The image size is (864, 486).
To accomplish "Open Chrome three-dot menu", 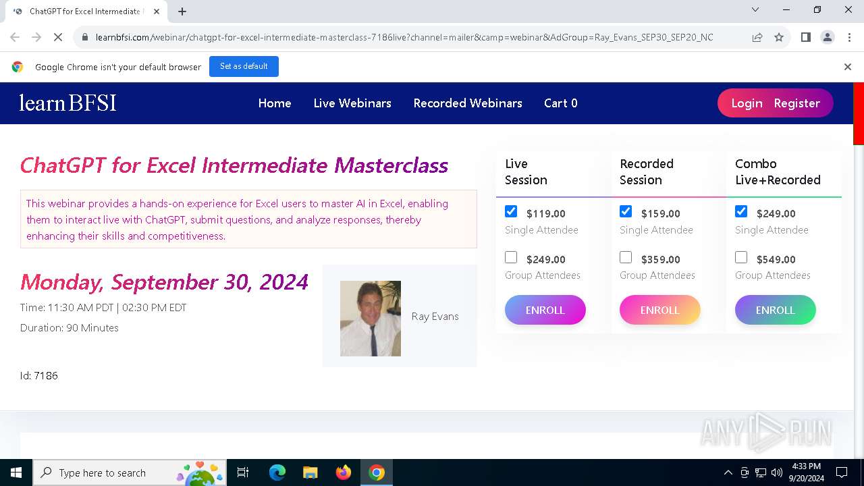I will [x=848, y=37].
